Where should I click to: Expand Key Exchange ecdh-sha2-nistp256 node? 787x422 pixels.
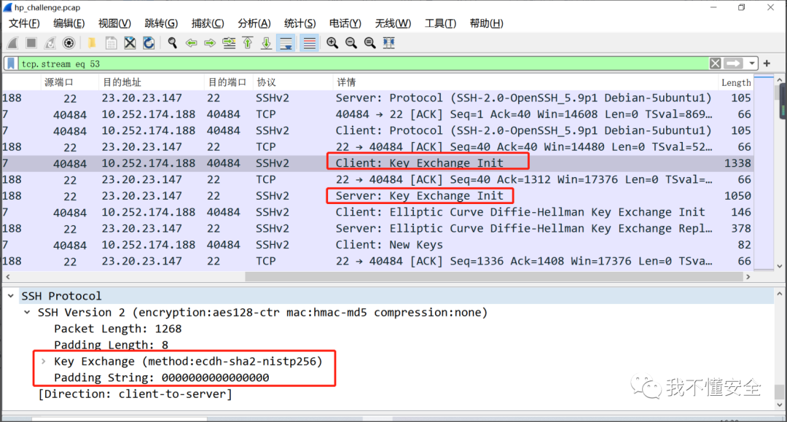tap(44, 362)
